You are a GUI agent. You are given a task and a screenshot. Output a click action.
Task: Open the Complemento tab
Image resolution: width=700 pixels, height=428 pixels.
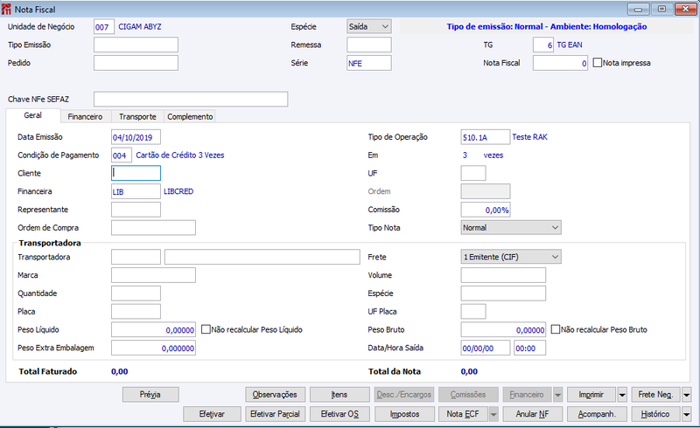190,117
